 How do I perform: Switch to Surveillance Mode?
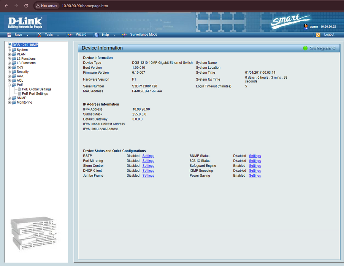pos(144,35)
